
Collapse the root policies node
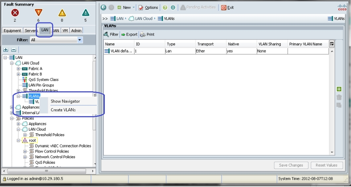click(x=18, y=141)
